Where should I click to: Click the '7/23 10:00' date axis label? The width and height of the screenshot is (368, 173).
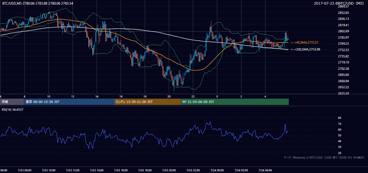(x=49, y=170)
